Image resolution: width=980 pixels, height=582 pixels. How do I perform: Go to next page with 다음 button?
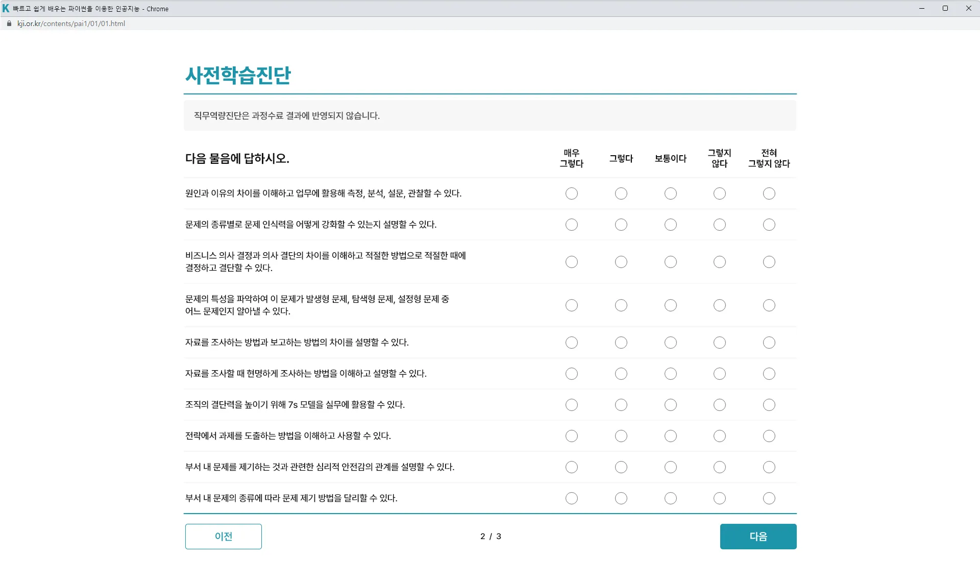pos(757,537)
